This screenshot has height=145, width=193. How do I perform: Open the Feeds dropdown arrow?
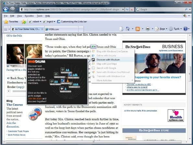143,29
